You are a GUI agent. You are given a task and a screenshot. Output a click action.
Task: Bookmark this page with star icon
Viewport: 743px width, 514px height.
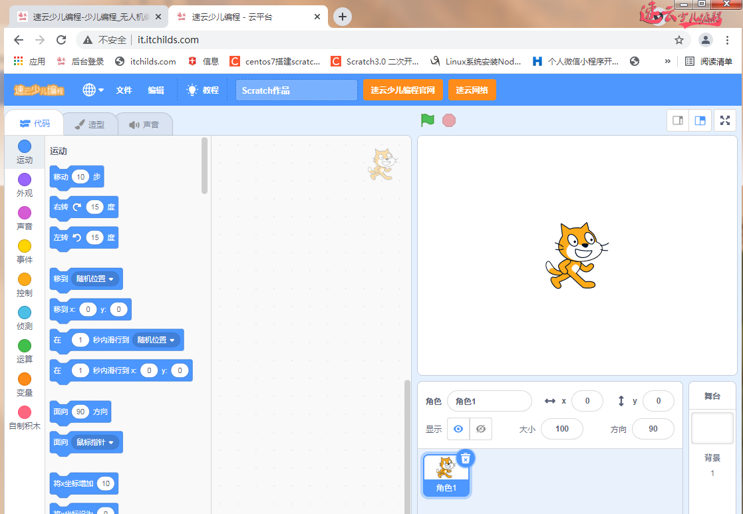tap(679, 40)
